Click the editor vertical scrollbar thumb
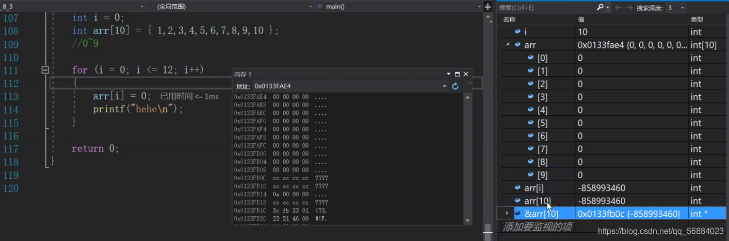 (x=488, y=232)
